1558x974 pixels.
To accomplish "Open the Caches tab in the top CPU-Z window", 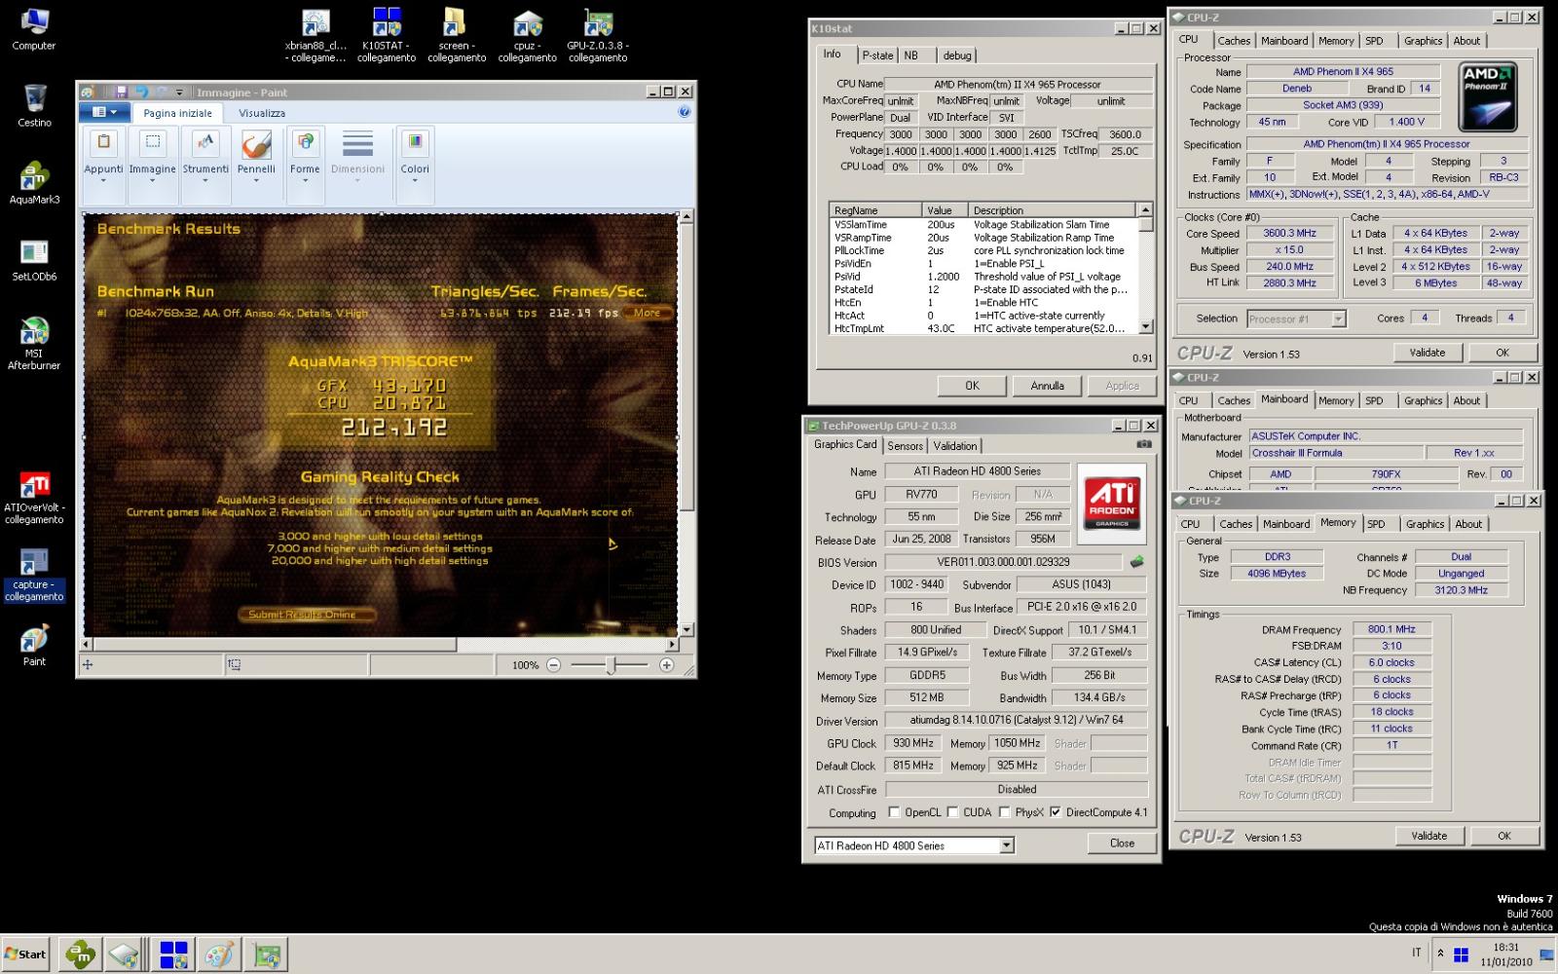I will (1234, 41).
